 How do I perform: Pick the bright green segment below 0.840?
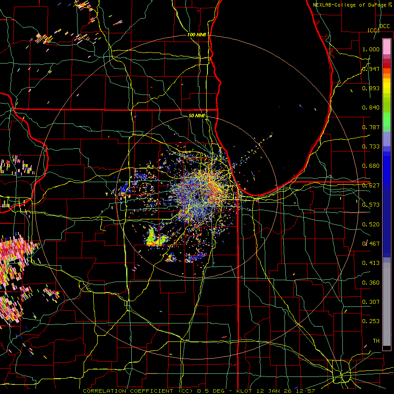(387, 120)
